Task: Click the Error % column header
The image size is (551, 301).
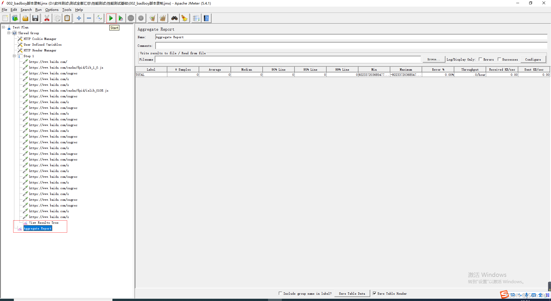Action: (438, 70)
